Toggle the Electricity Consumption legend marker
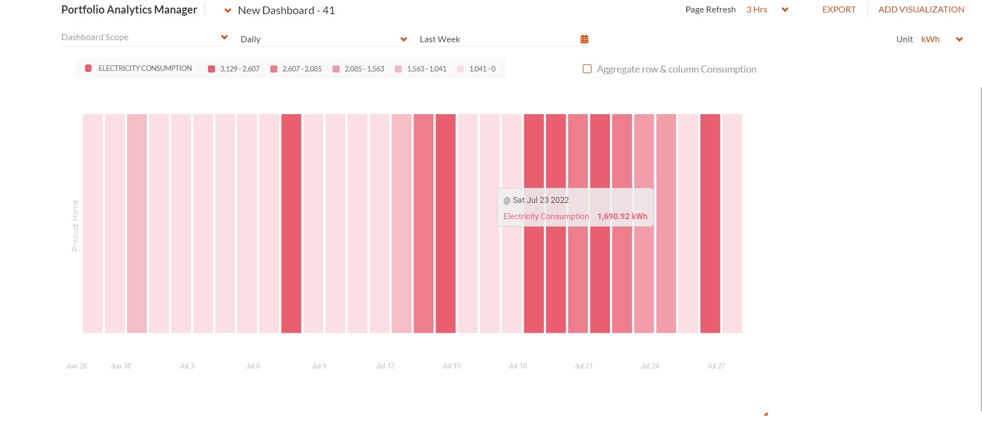This screenshot has height=428, width=982. click(88, 68)
